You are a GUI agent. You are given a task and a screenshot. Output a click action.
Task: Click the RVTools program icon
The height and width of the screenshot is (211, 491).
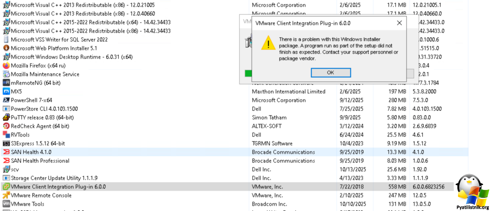click(6, 135)
